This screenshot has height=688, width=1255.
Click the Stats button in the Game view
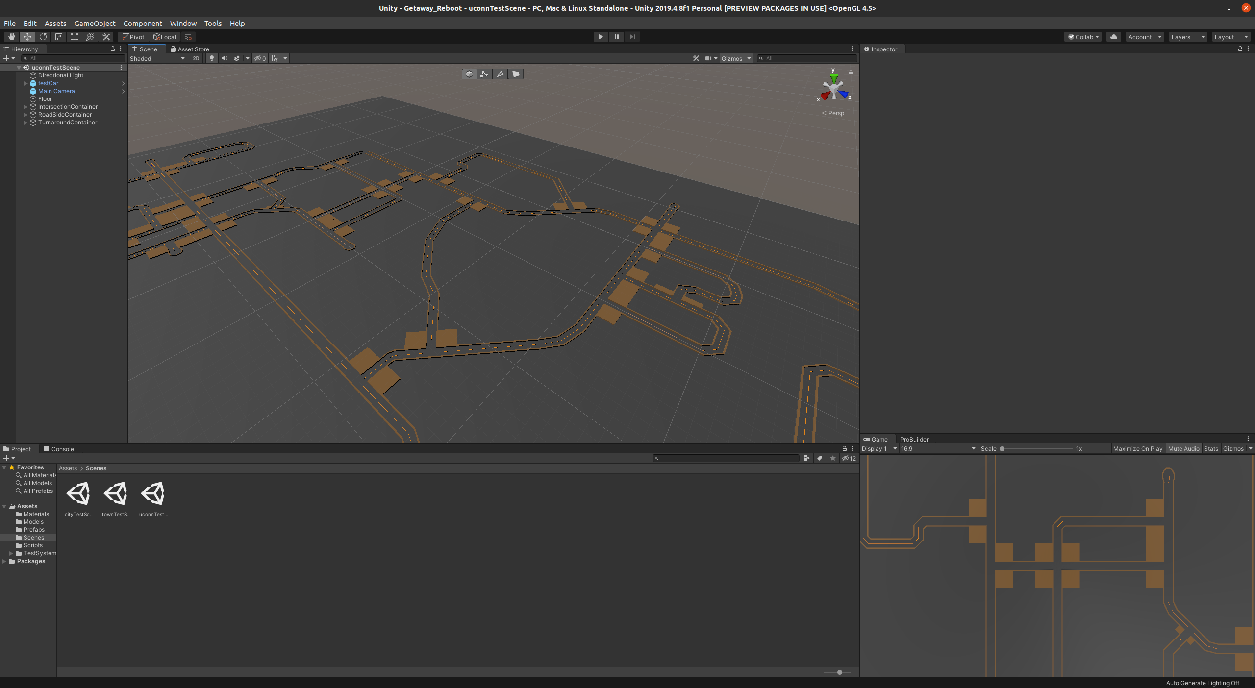coord(1210,448)
